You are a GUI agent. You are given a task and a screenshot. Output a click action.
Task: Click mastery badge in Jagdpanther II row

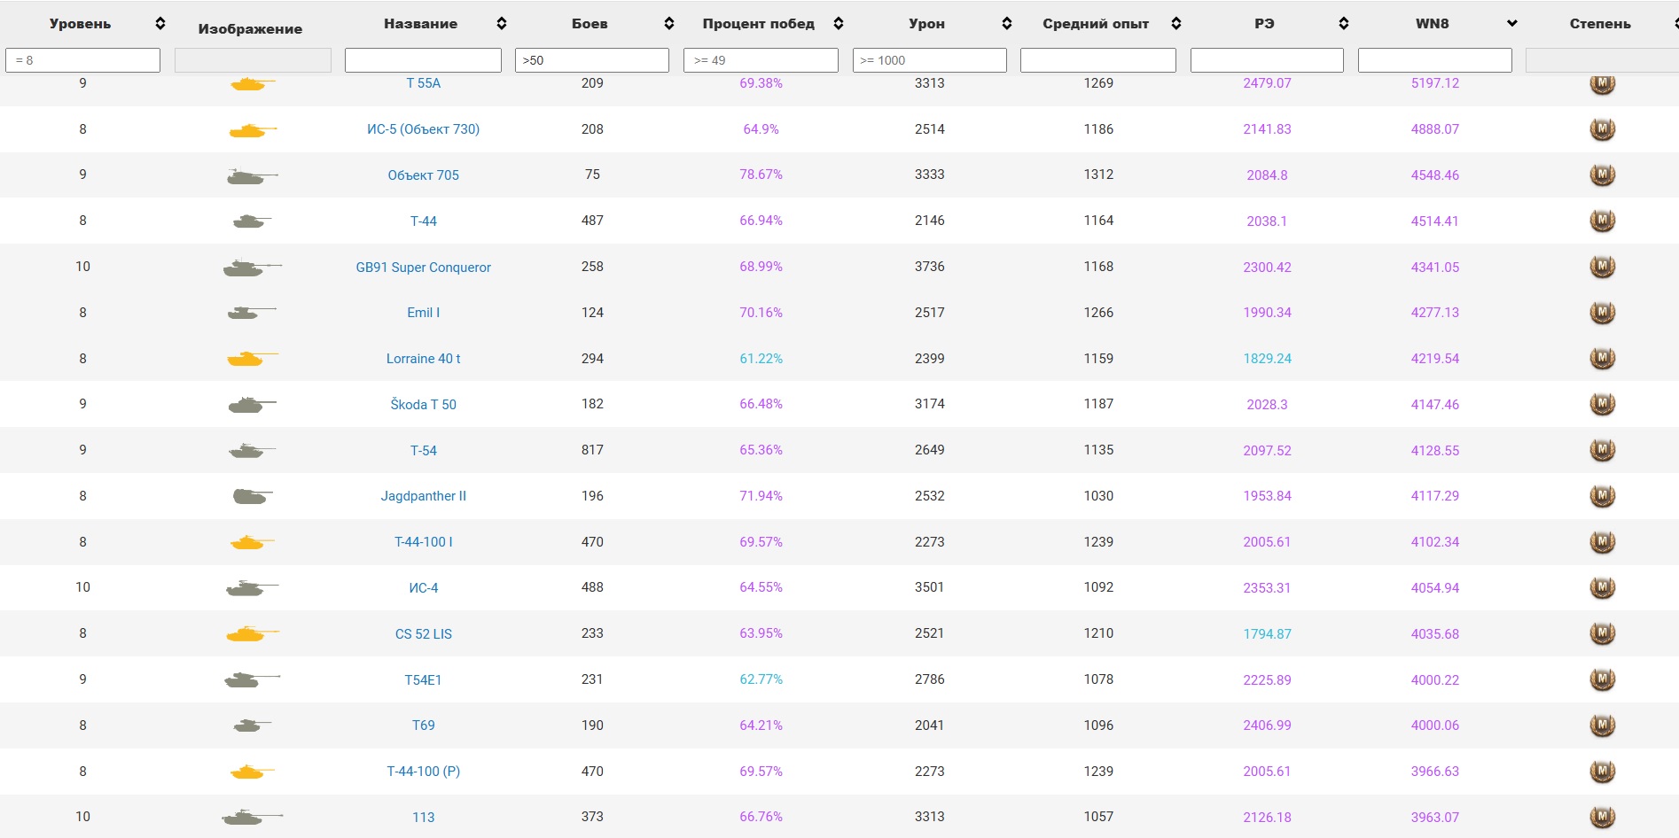point(1602,496)
